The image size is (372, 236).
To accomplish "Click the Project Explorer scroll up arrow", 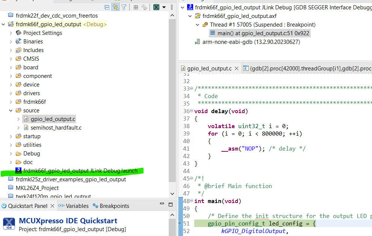I will click(x=172, y=15).
